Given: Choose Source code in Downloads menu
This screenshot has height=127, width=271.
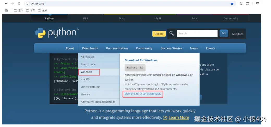Looking at the screenshot, I should coord(99,64).
